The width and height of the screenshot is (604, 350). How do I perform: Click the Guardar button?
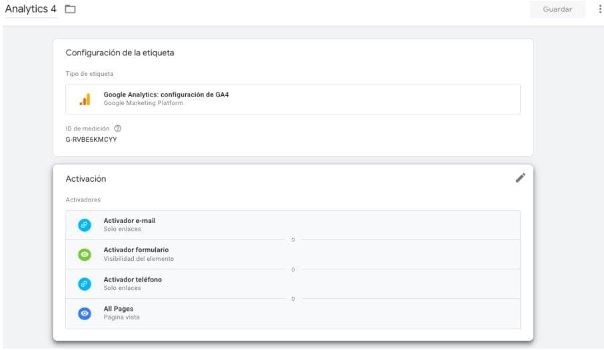tap(557, 9)
